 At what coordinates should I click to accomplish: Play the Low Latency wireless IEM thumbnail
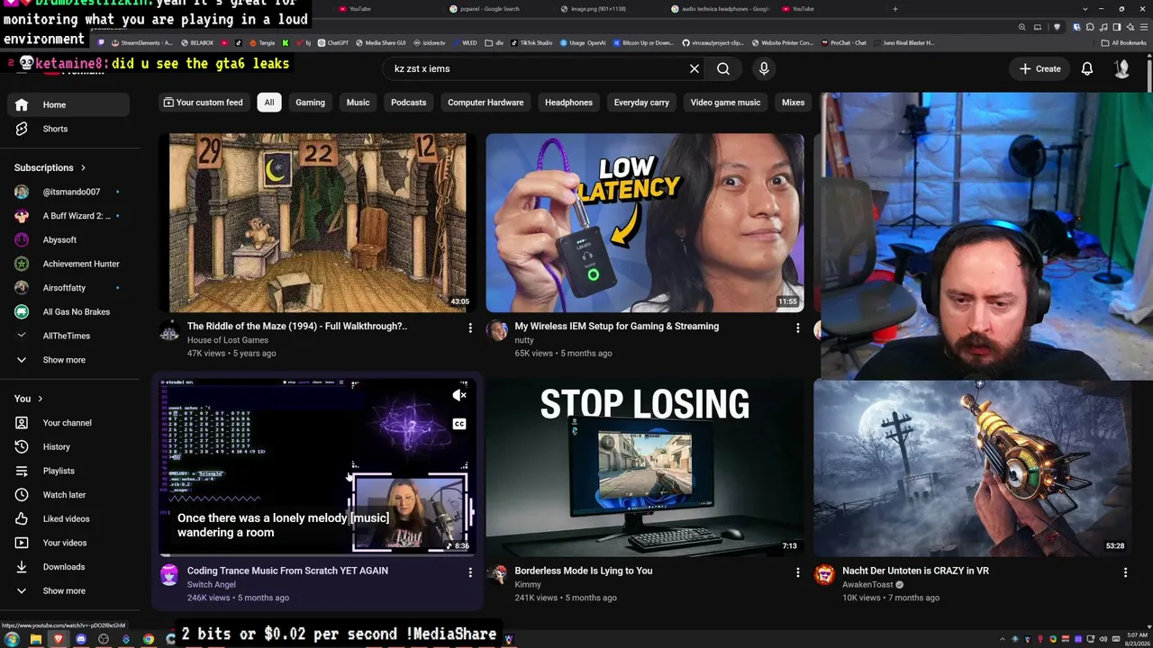(645, 222)
